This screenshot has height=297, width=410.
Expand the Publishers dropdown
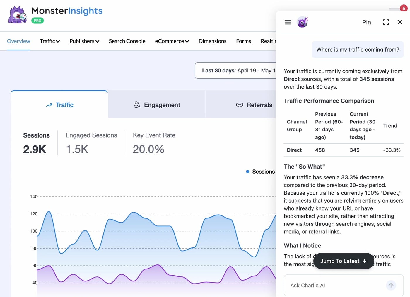[84, 41]
